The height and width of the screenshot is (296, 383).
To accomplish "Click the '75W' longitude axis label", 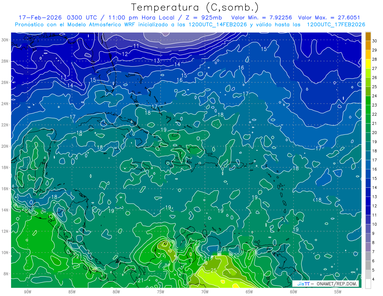I will pos(161,292).
